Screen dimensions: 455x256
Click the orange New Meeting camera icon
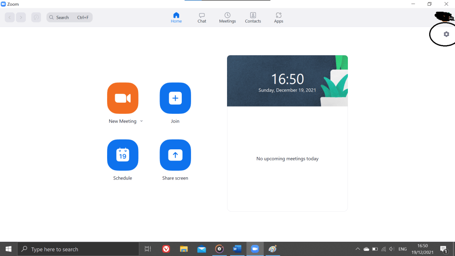tap(123, 98)
